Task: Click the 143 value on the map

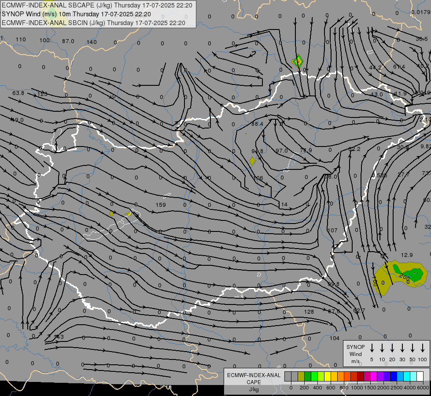Action: (59, 337)
